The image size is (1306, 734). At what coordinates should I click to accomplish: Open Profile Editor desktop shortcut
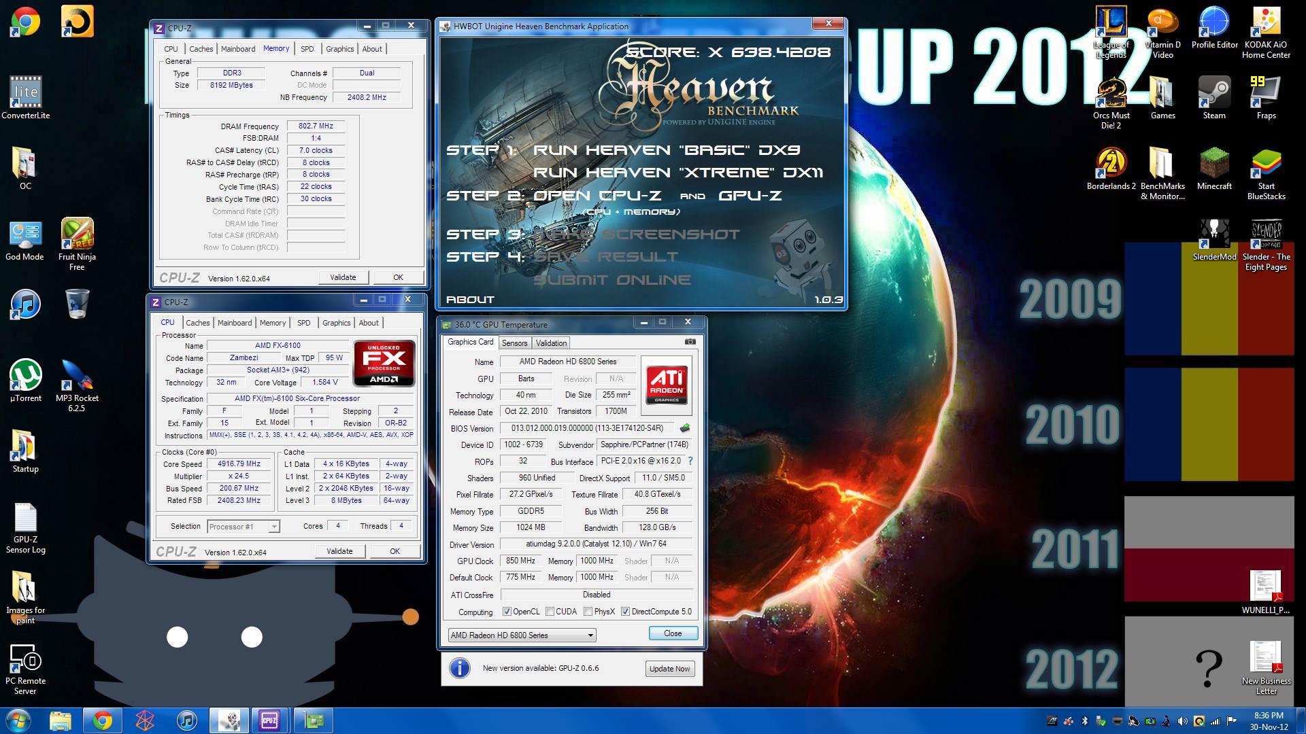1214,27
